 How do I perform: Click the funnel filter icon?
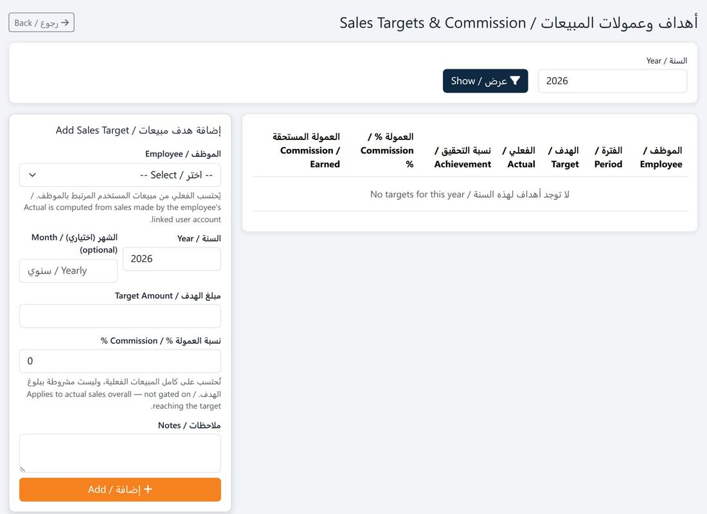[x=515, y=81]
